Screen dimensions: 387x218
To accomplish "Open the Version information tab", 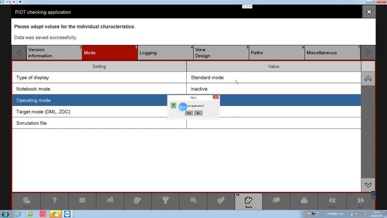I will [54, 53].
